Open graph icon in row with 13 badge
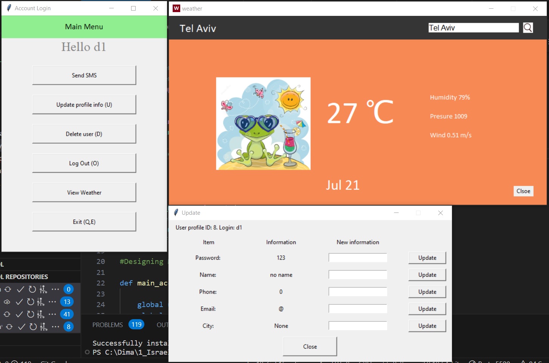Screen dimensions: 549x363 [40, 302]
